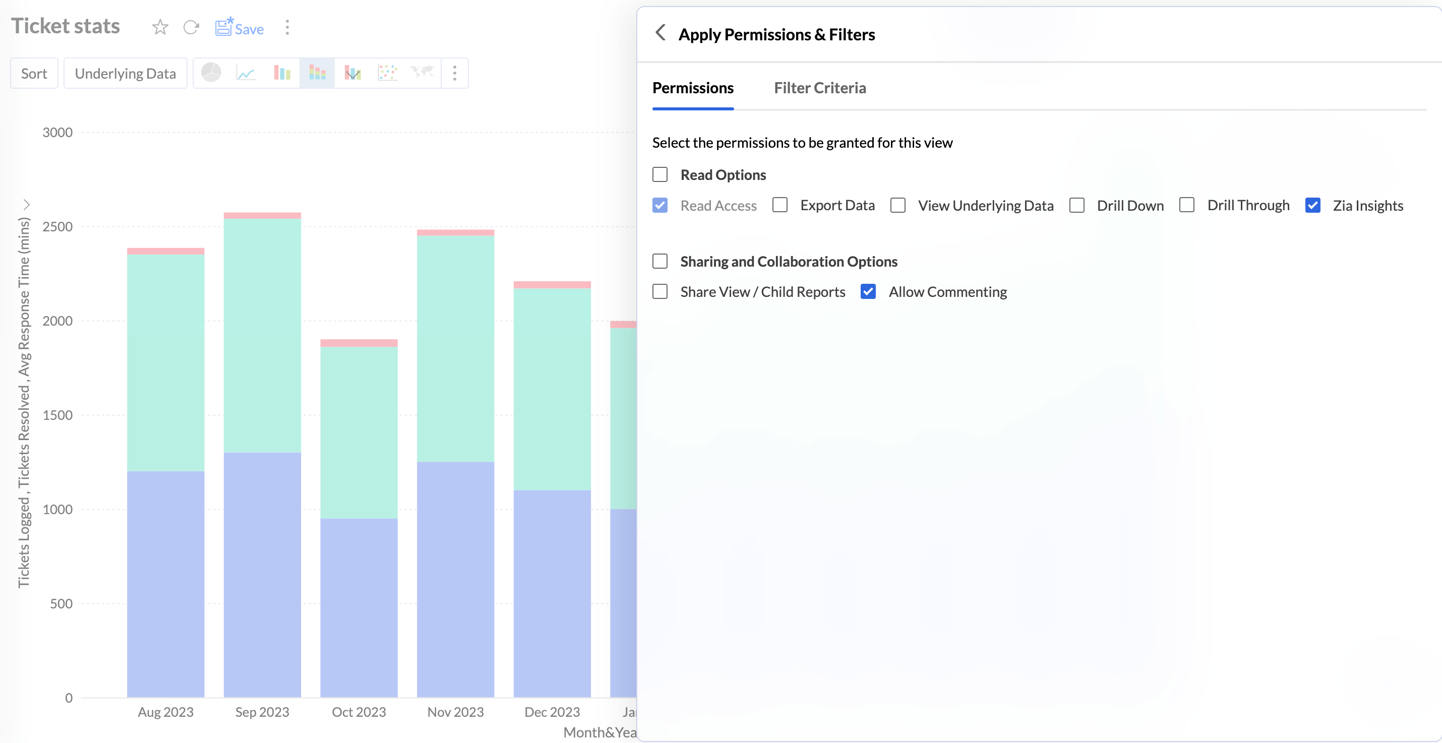The width and height of the screenshot is (1442, 743).
Task: Select the world map chart icon
Action: (x=422, y=73)
